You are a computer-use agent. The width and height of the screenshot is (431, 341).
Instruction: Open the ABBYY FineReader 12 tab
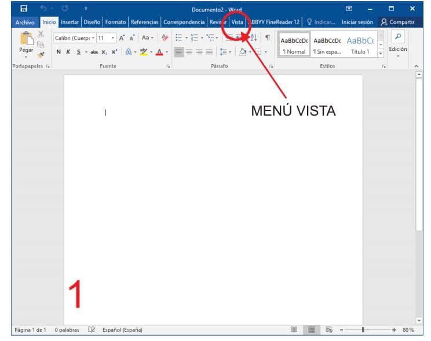275,22
